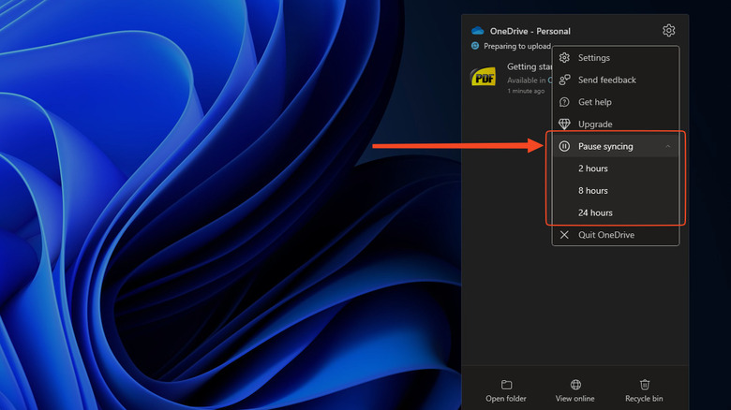
Task: Click the gear icon in OneDrive header
Action: [668, 31]
